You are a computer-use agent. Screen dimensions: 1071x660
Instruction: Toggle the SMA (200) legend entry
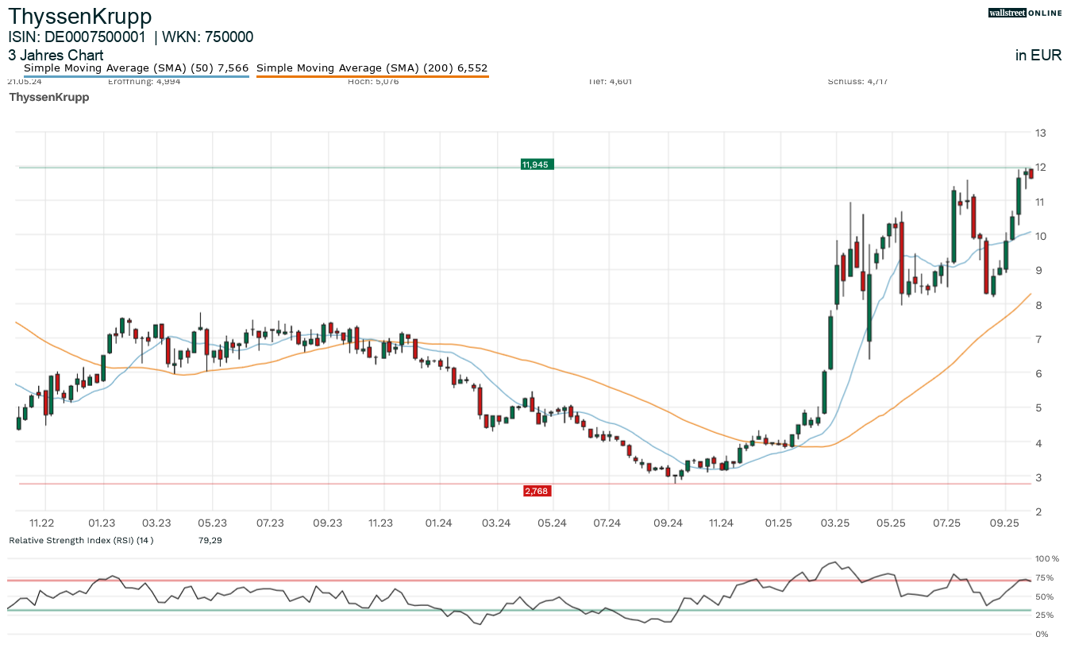(372, 68)
